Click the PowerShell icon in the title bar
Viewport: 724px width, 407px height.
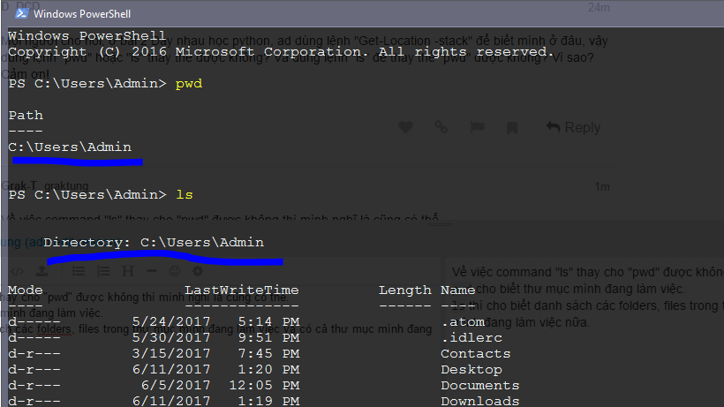click(x=21, y=13)
